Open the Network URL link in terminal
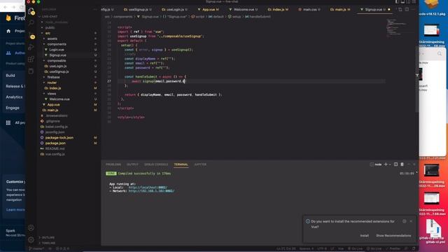The width and height of the screenshot is (448, 252). pos(151,191)
